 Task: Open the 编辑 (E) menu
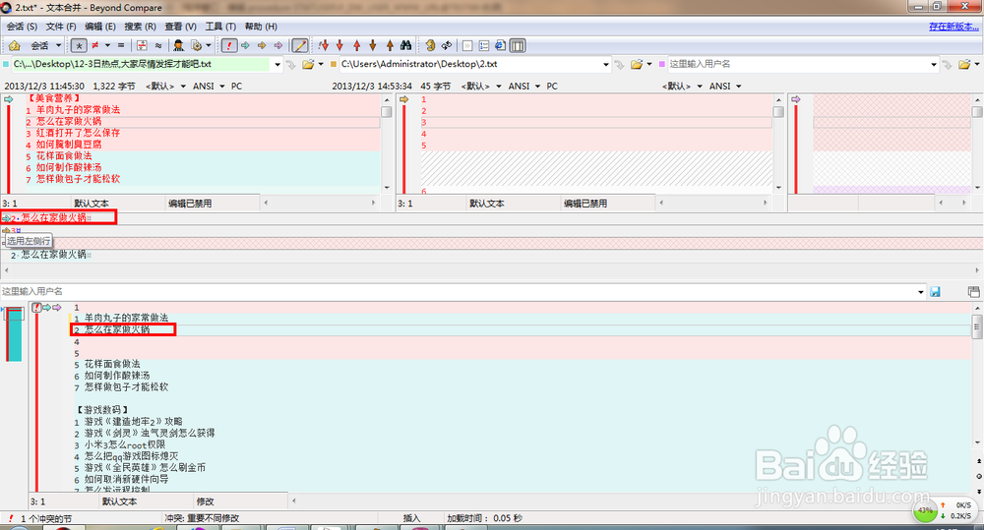pos(99,27)
